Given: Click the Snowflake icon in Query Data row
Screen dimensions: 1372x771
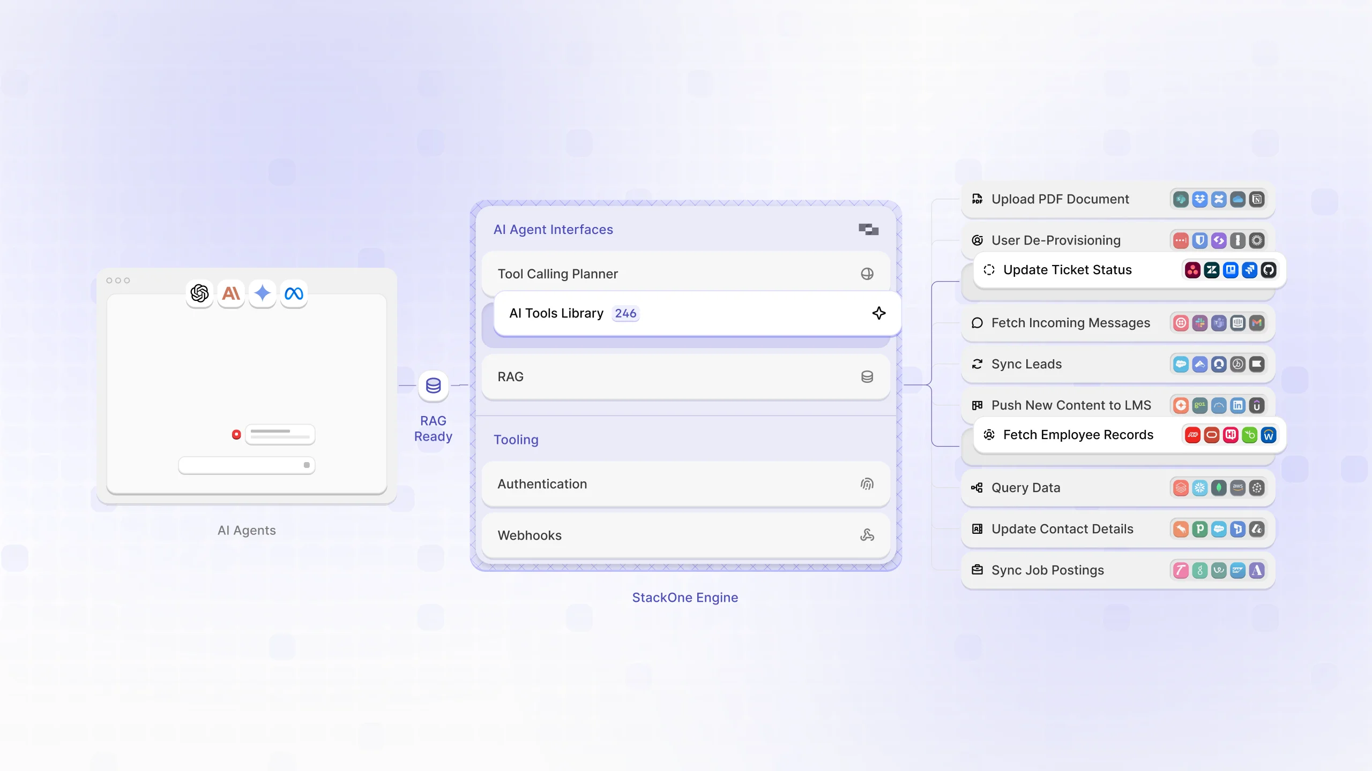Looking at the screenshot, I should pos(1200,488).
